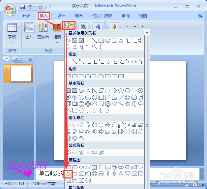The height and width of the screenshot is (189, 207).
Task: Select the heart basic shape
Action: (x=114, y=104)
